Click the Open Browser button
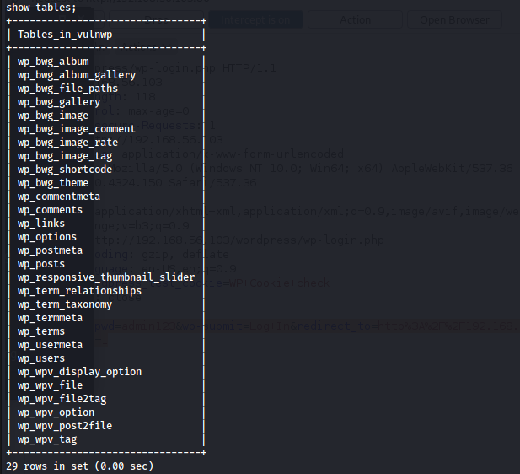Screen dimensions: 520x474 point(453,19)
